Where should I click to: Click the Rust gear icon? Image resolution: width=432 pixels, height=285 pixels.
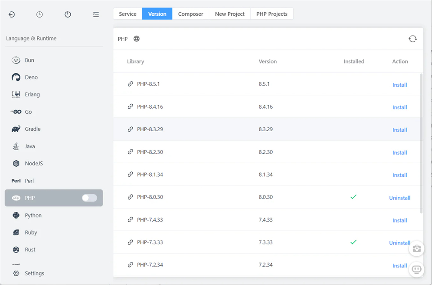[16, 249]
